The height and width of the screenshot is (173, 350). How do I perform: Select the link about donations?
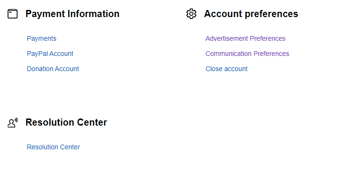(x=53, y=69)
